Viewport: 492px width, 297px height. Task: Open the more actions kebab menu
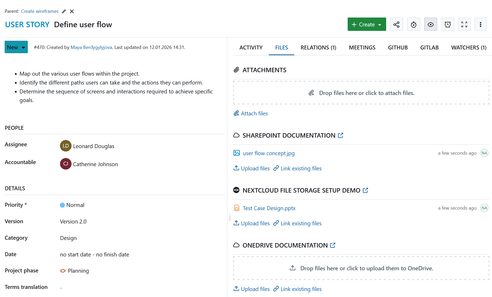480,24
